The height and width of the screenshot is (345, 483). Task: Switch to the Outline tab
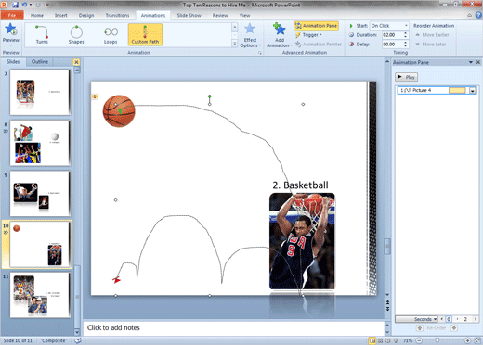tap(40, 62)
